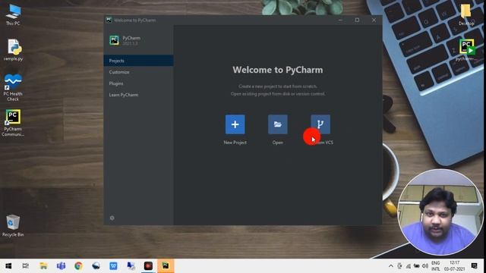Close the Welcome to PyCharm window
This screenshot has width=486, height=273.
coord(374,20)
